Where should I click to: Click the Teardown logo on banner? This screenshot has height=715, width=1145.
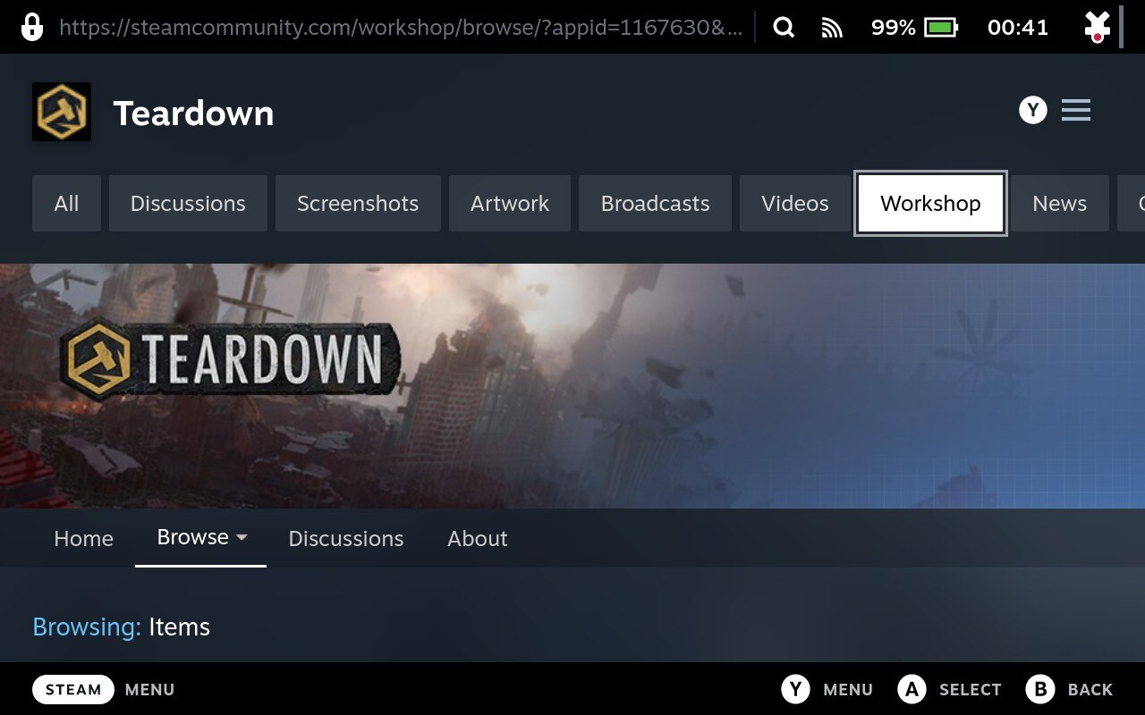tap(230, 361)
